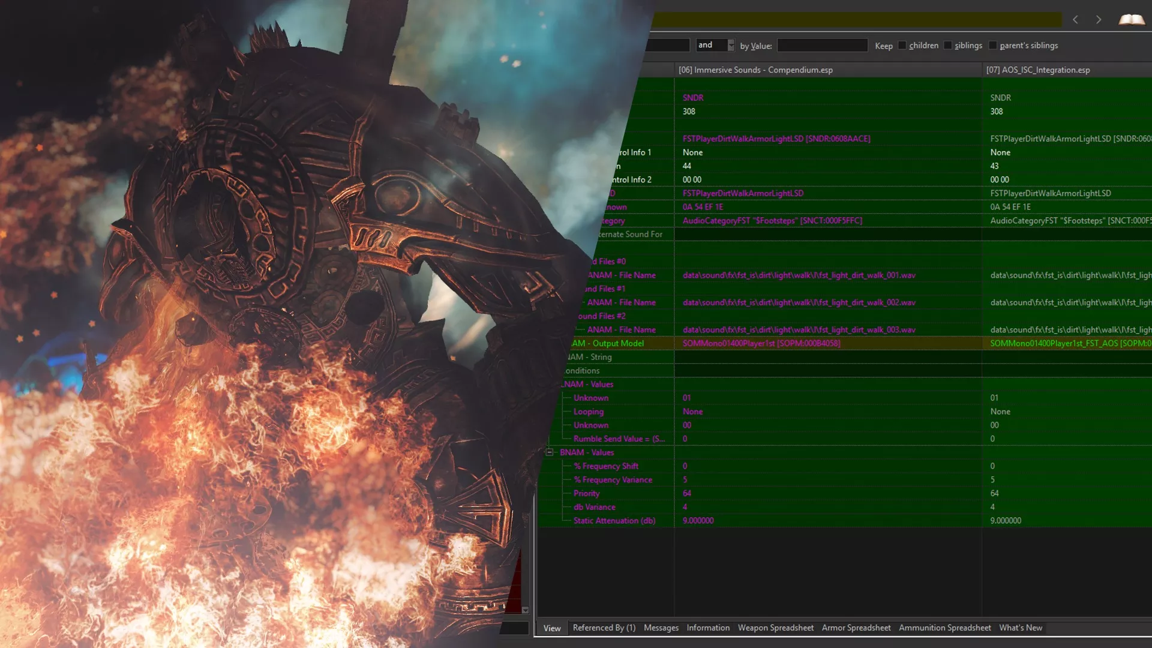
Task: Switch to the View tab
Action: [x=552, y=628]
